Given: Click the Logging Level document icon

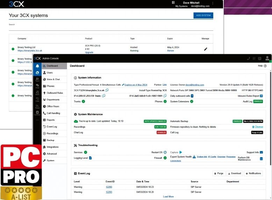Looking at the screenshot, I should [90, 158].
